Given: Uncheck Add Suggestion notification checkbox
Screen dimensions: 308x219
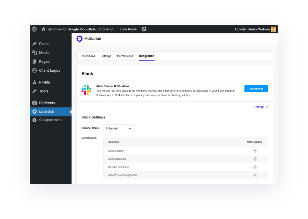Looking at the screenshot, I should pyautogui.click(x=255, y=159).
